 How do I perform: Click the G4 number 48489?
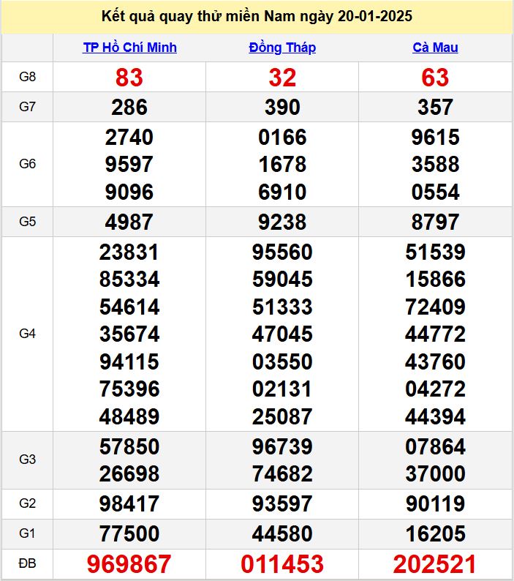pyautogui.click(x=129, y=416)
